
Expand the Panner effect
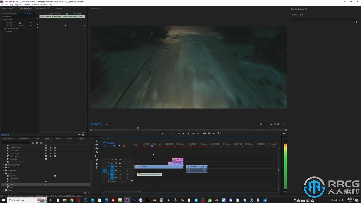2,31
